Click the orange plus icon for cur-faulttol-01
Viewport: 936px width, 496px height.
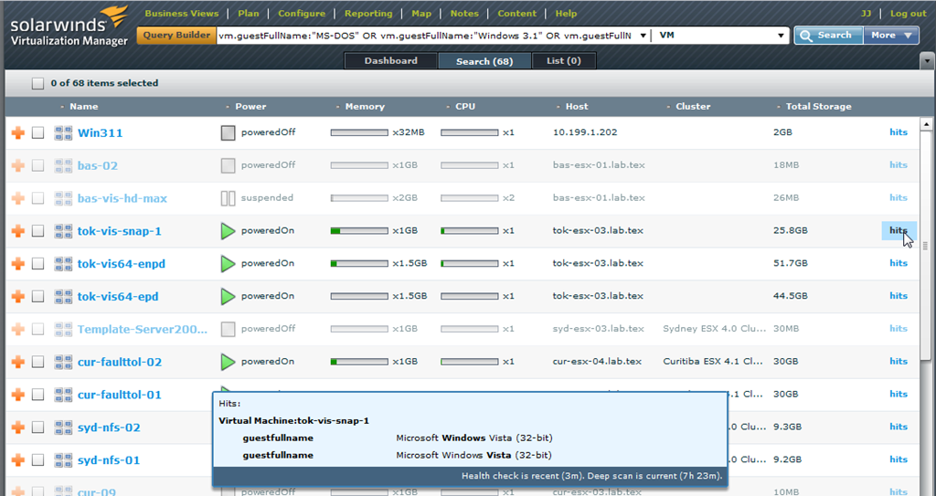pos(18,395)
